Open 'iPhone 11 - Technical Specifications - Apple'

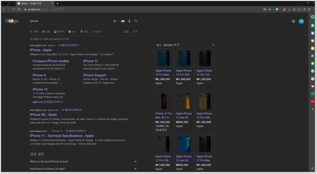pos(62,136)
